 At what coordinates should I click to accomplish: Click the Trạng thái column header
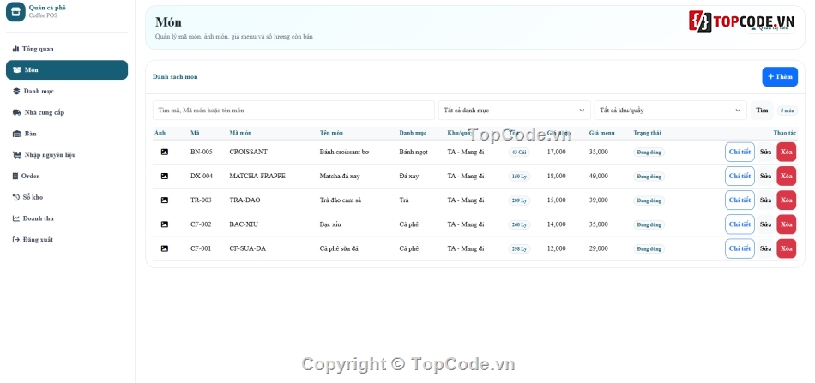coord(647,134)
